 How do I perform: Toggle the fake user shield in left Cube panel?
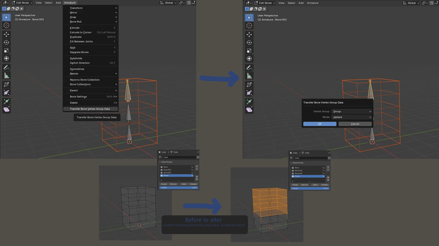click(198, 157)
